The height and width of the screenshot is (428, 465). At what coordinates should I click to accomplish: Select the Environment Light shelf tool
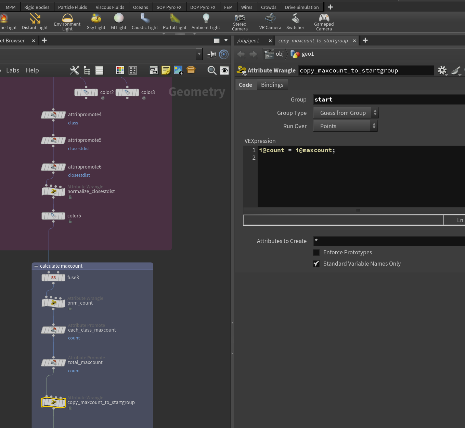click(67, 22)
